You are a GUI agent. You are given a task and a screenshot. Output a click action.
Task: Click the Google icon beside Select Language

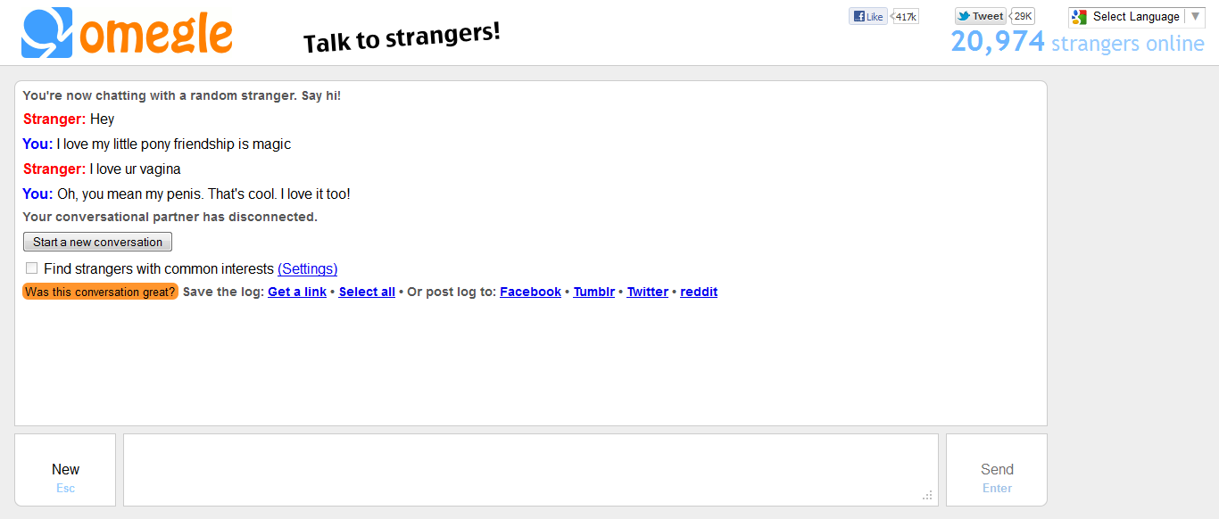coord(1080,17)
